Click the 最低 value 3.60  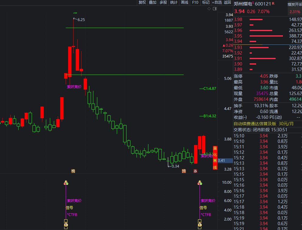point(264,88)
